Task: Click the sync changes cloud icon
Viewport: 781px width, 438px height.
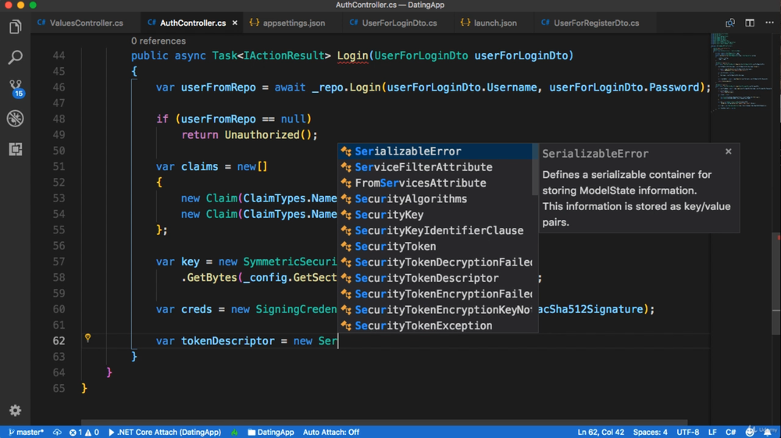Action: tap(57, 432)
